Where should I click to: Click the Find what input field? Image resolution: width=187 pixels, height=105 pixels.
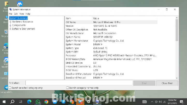click(x=79, y=83)
